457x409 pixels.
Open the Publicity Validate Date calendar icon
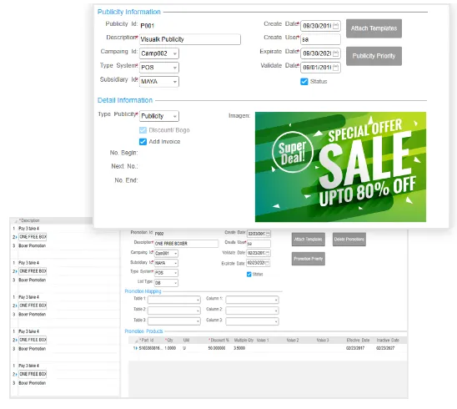[335, 68]
